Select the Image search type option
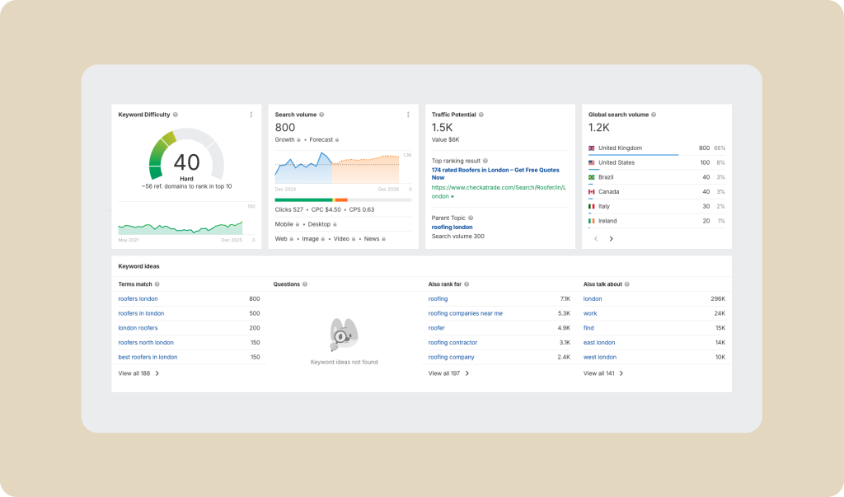This screenshot has height=497, width=844. click(312, 238)
